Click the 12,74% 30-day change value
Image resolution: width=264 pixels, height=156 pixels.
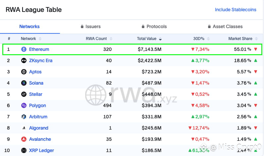click(x=201, y=128)
